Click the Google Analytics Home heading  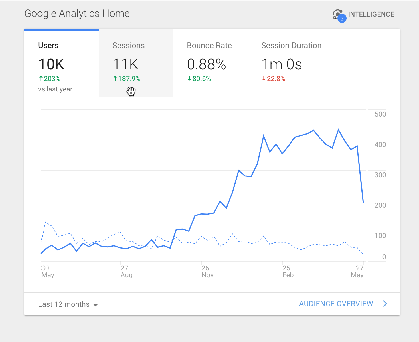[77, 14]
